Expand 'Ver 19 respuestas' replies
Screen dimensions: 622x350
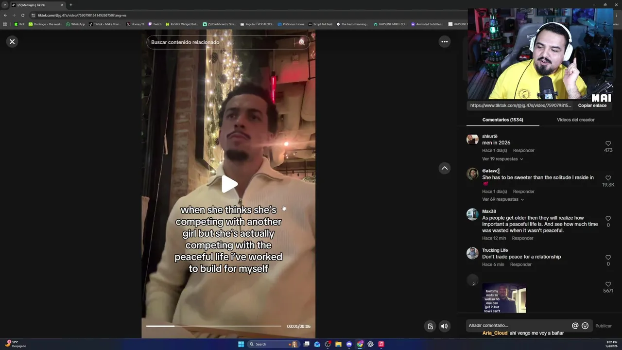(x=502, y=159)
